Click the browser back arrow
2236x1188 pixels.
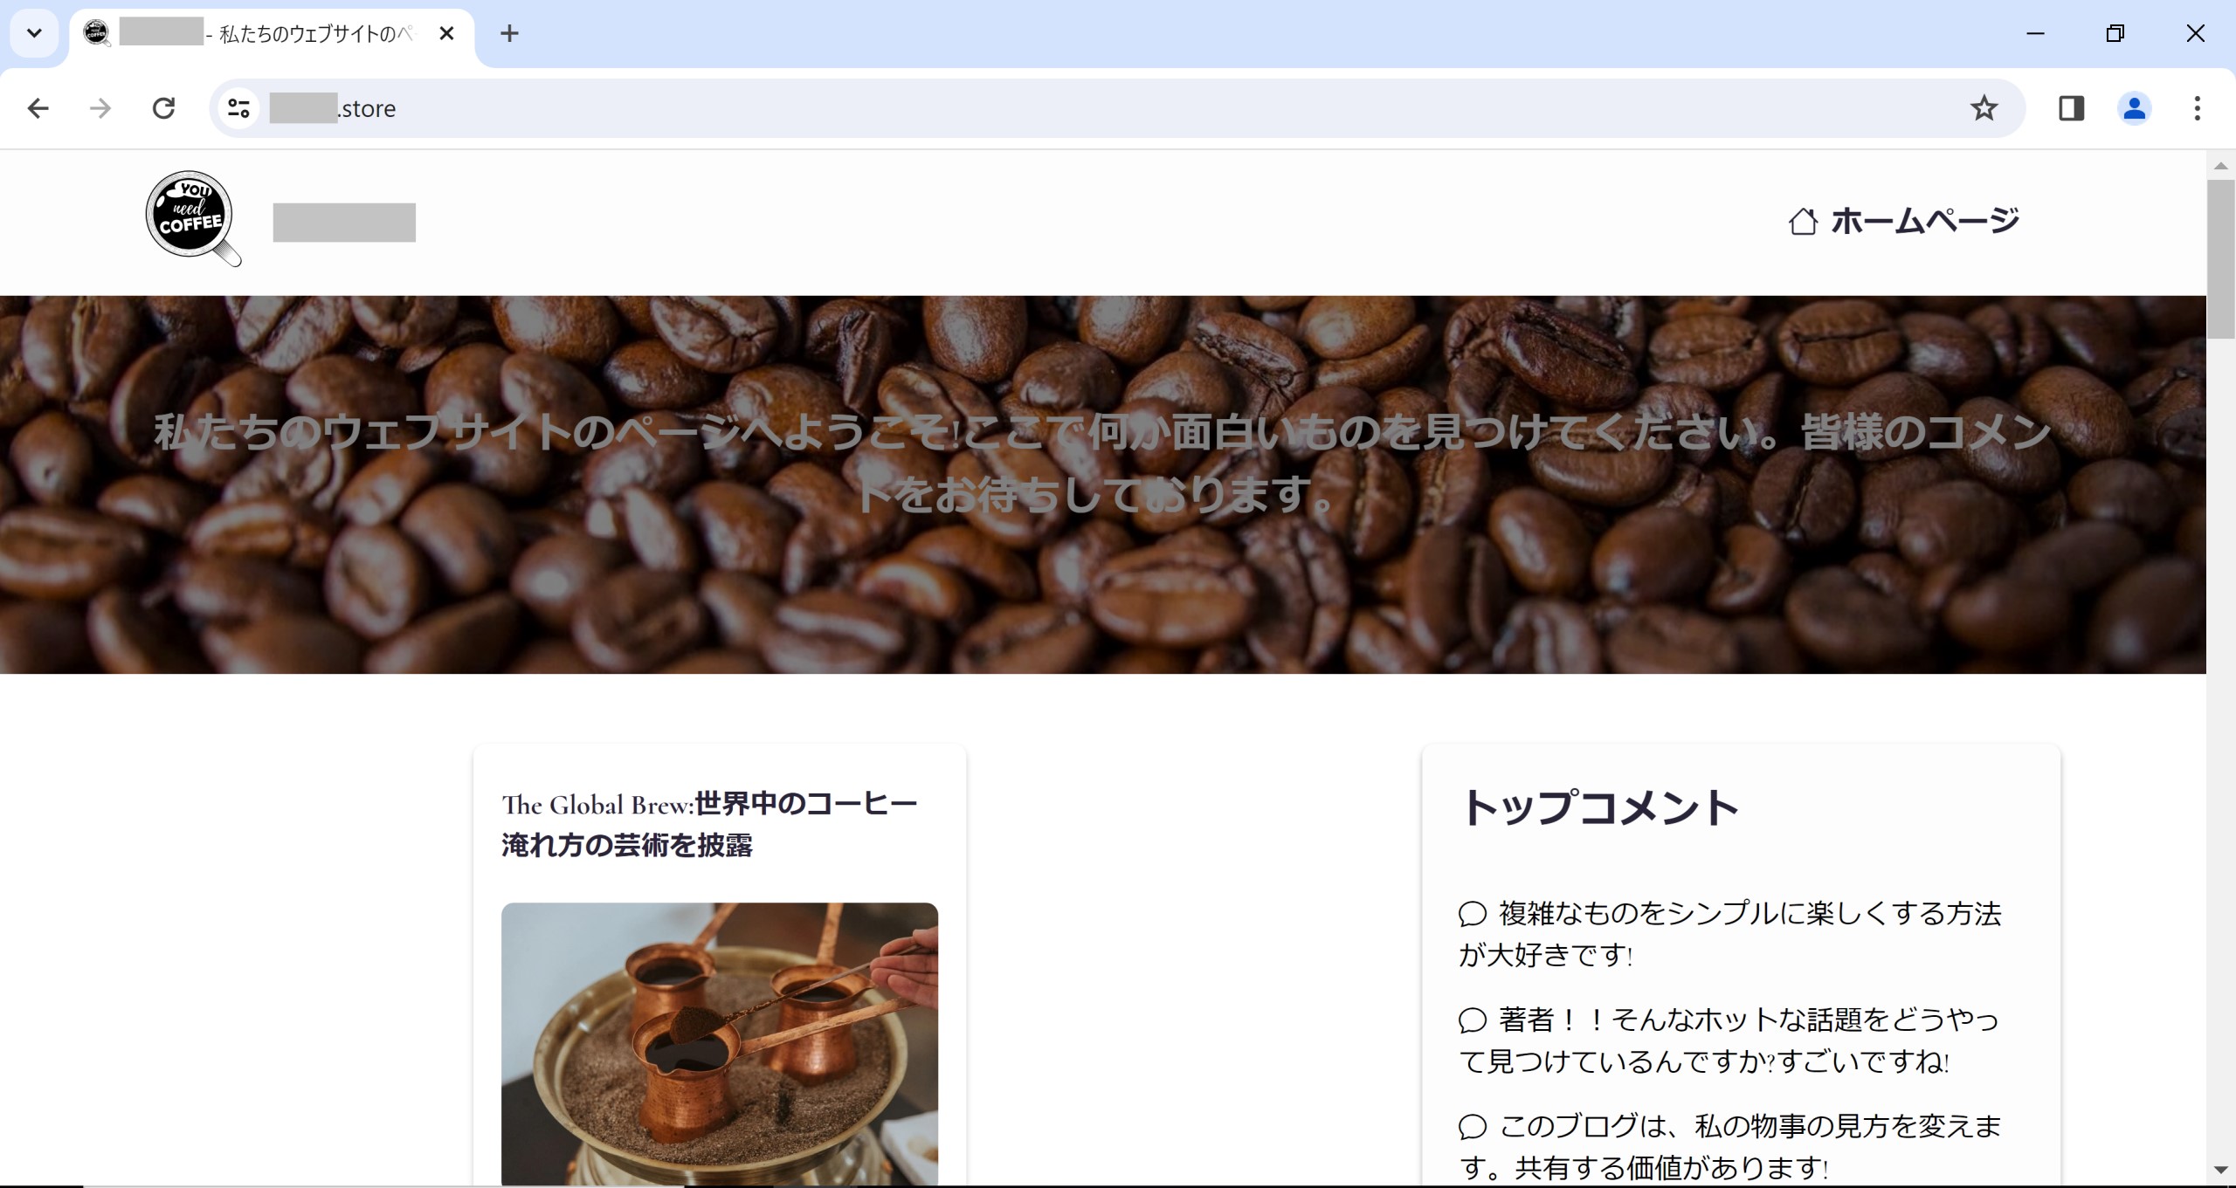point(38,108)
